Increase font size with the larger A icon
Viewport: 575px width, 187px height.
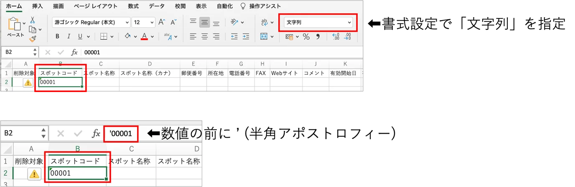click(162, 22)
